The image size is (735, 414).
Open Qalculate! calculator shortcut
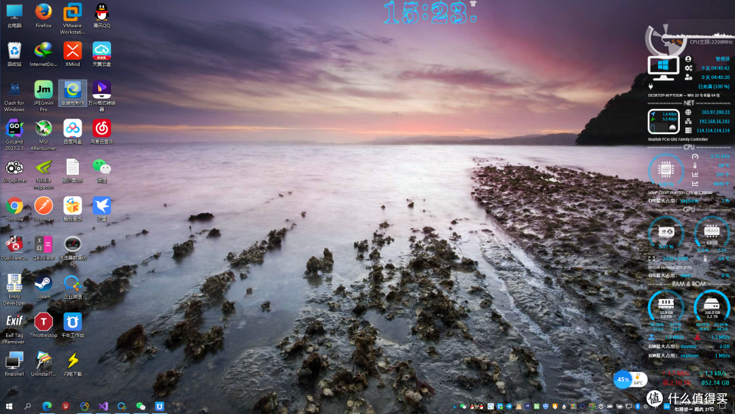point(43,248)
